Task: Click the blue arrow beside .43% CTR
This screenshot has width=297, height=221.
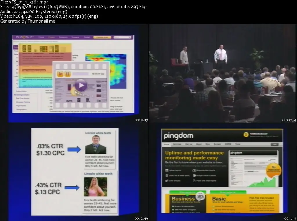Action: pyautogui.click(x=72, y=188)
